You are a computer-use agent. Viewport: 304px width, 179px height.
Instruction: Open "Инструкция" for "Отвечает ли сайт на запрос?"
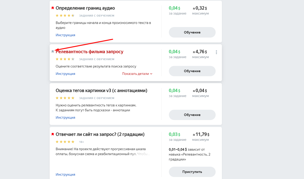[65, 175]
